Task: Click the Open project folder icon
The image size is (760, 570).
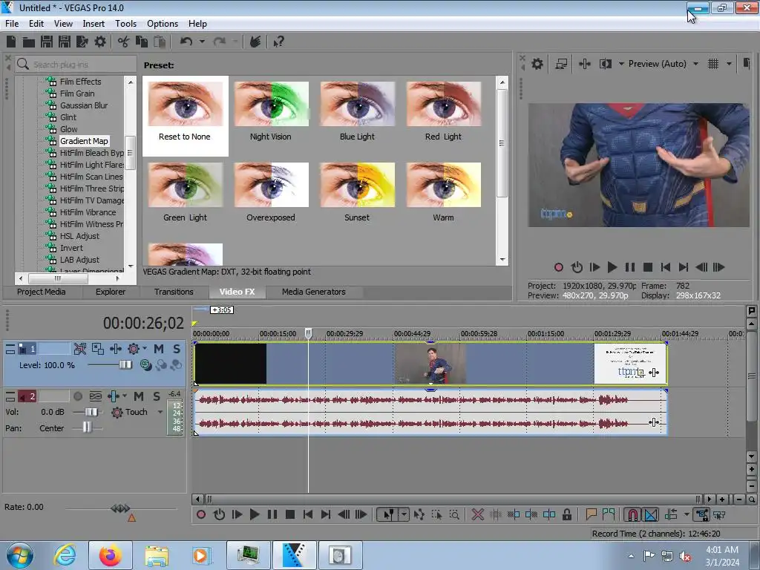Action: point(29,42)
